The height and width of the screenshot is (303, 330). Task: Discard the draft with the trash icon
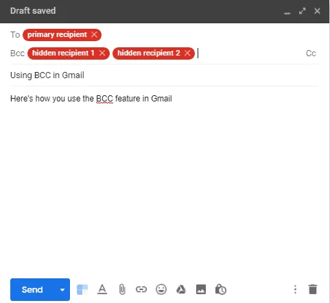tap(313, 289)
